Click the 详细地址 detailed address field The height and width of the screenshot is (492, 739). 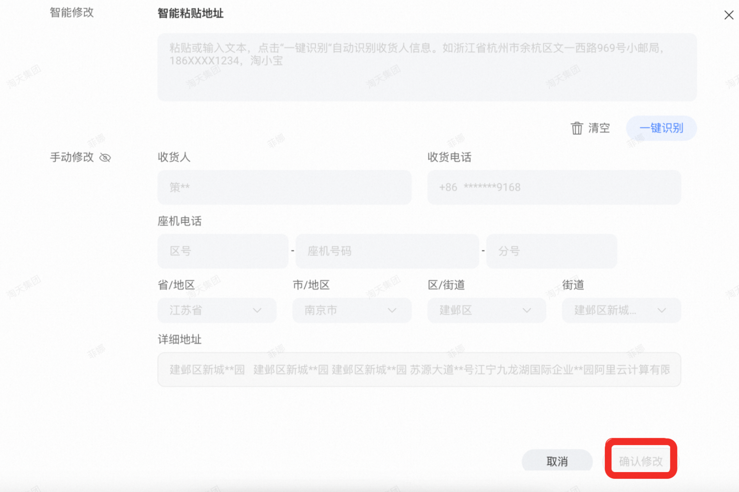(417, 370)
